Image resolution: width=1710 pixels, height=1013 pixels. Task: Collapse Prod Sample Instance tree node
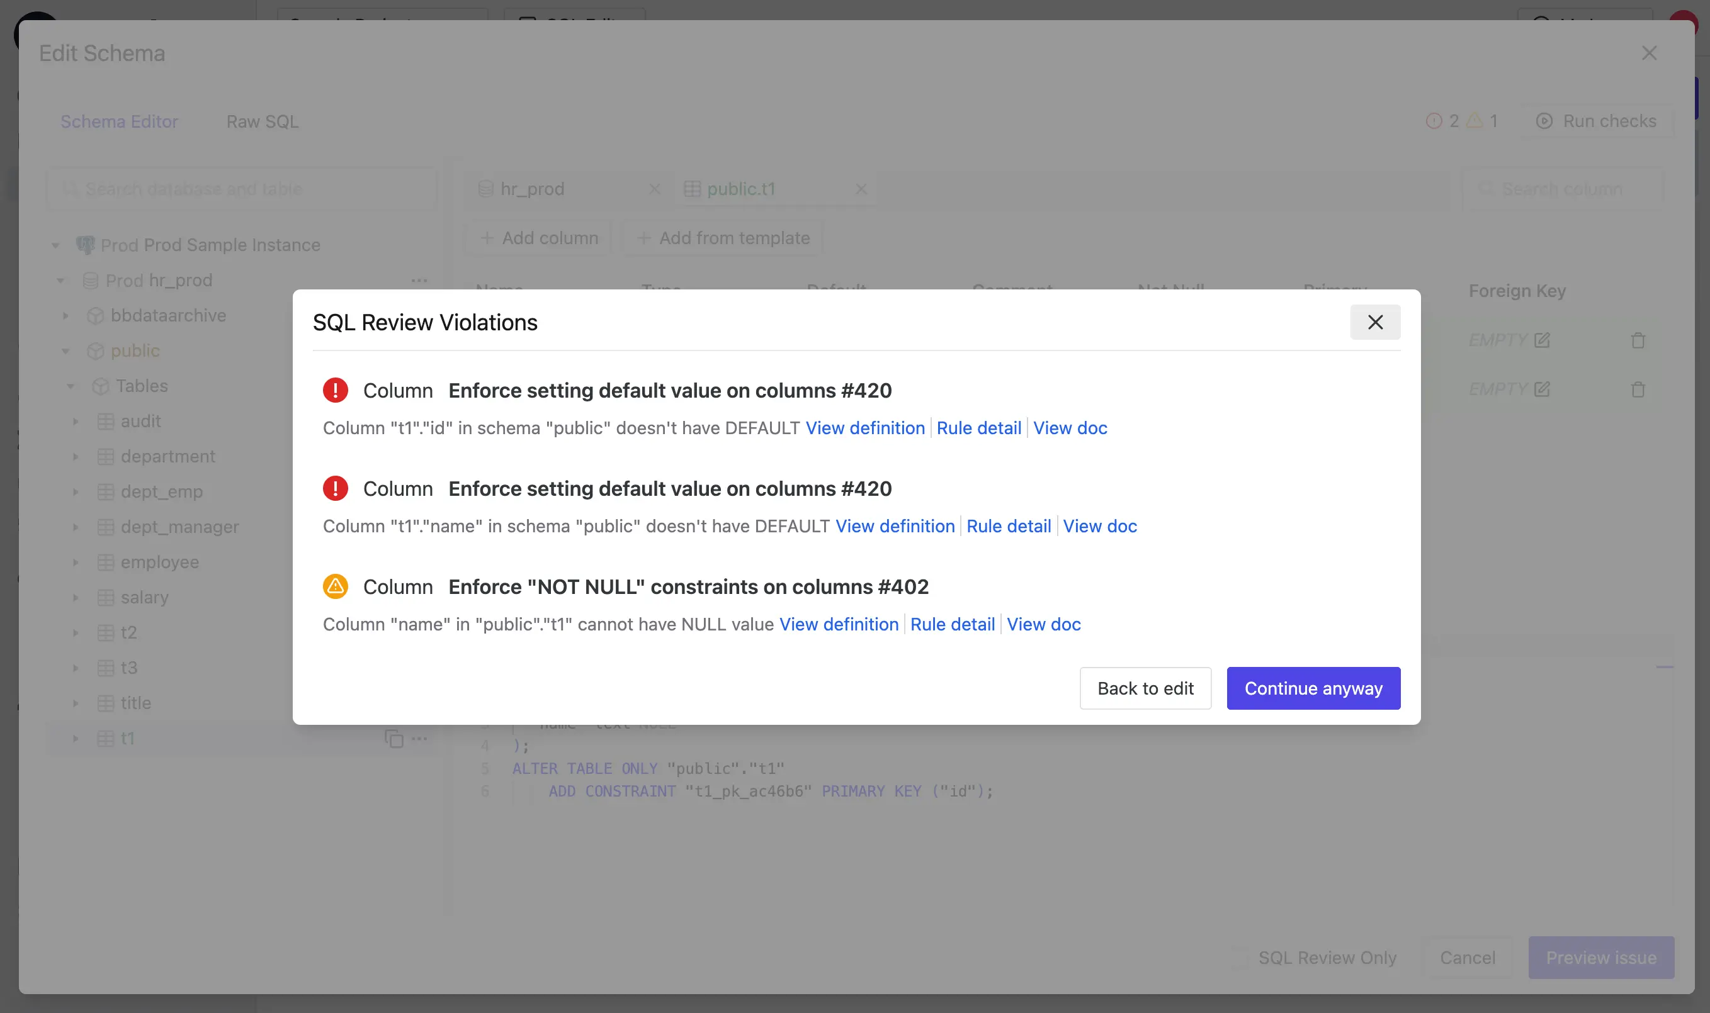[x=55, y=245]
